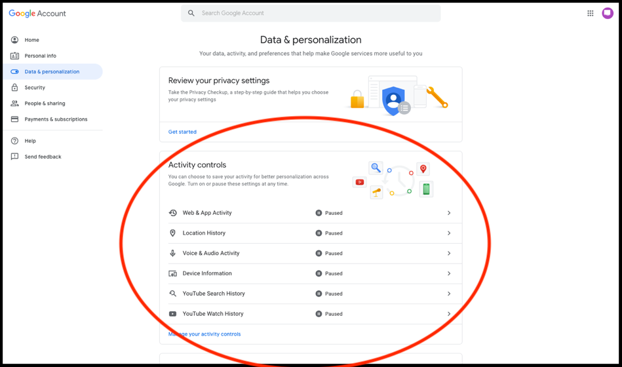Click Get started for Privacy Checkup
Screen dimensions: 622x367
point(182,132)
